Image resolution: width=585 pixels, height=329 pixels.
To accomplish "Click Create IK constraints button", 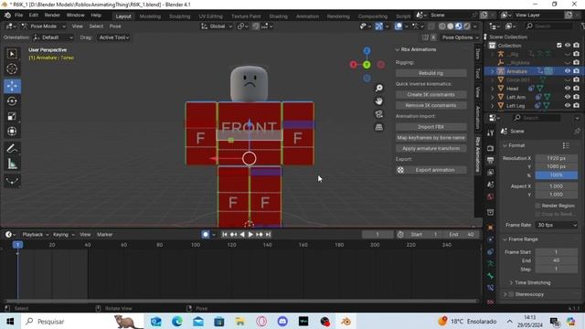I will (431, 95).
